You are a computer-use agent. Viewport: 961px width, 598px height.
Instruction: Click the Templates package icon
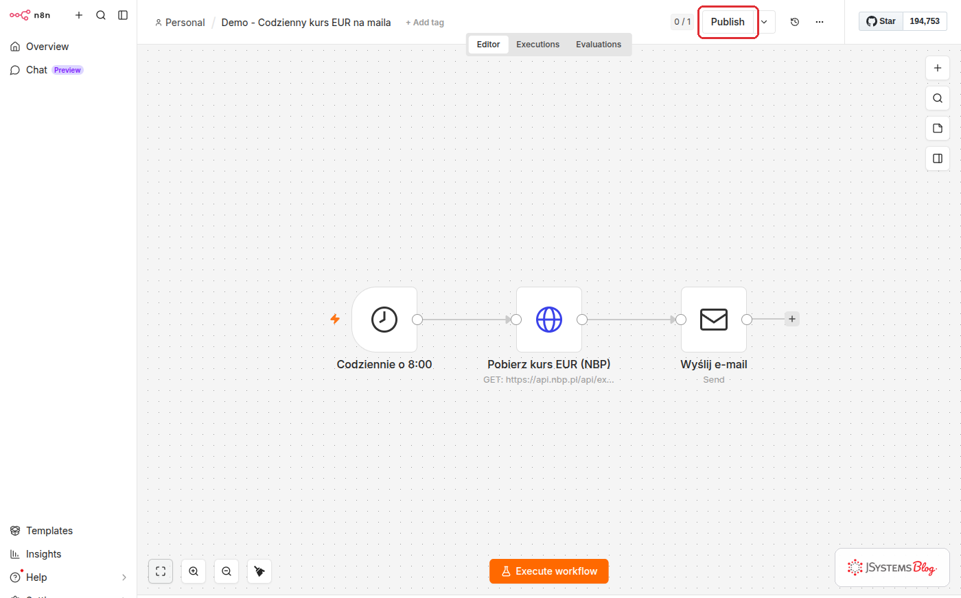tap(15, 531)
